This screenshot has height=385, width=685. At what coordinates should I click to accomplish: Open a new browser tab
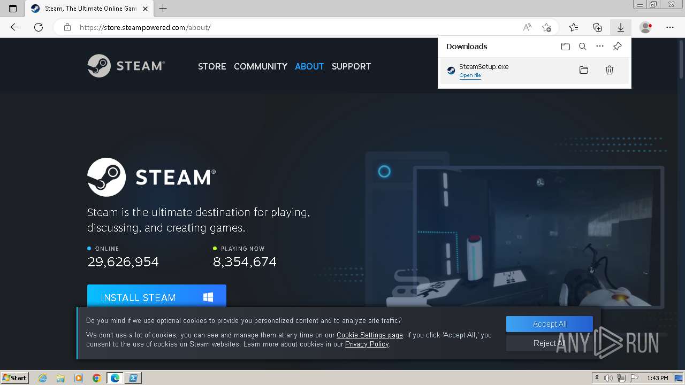(x=163, y=9)
